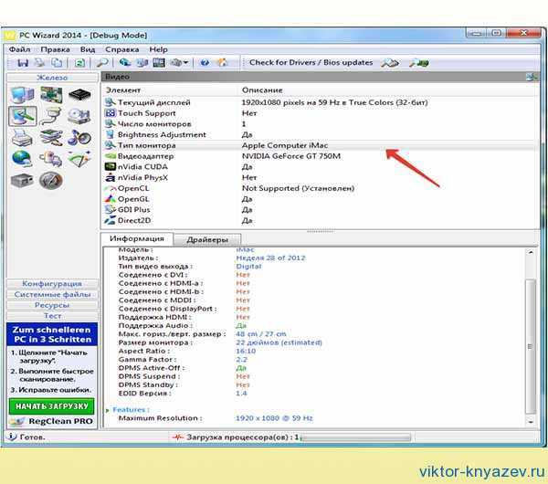Click the RegClean PRO ad link

[x=52, y=422]
